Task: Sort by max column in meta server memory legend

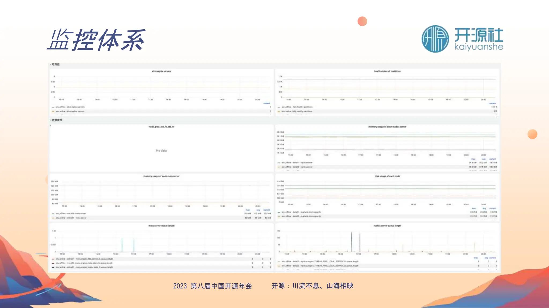Action: [x=247, y=210]
